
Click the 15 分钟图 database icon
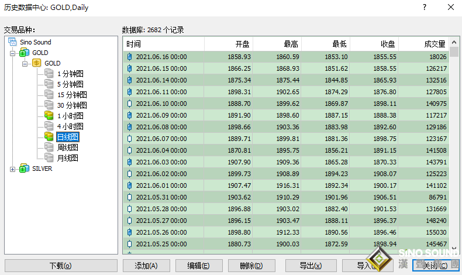(x=49, y=95)
